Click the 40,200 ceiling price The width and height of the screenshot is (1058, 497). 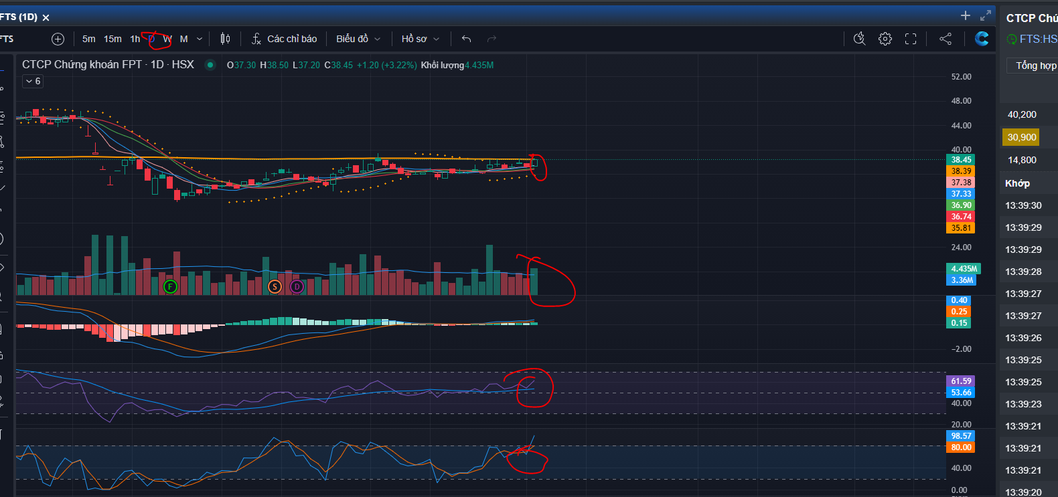[x=1022, y=114]
